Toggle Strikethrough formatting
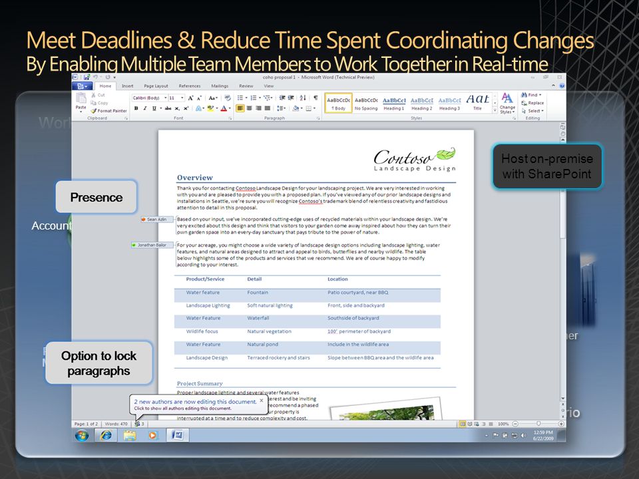Screen dimensions: 639x479 click(168, 108)
